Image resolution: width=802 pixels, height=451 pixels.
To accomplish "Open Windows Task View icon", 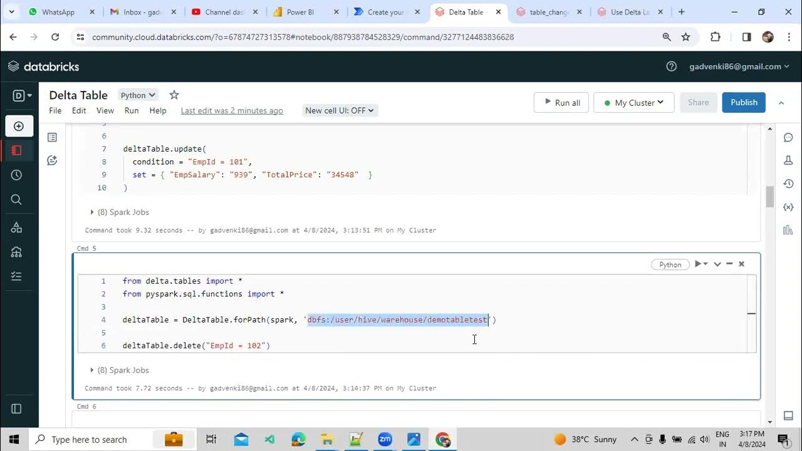I will click(211, 439).
